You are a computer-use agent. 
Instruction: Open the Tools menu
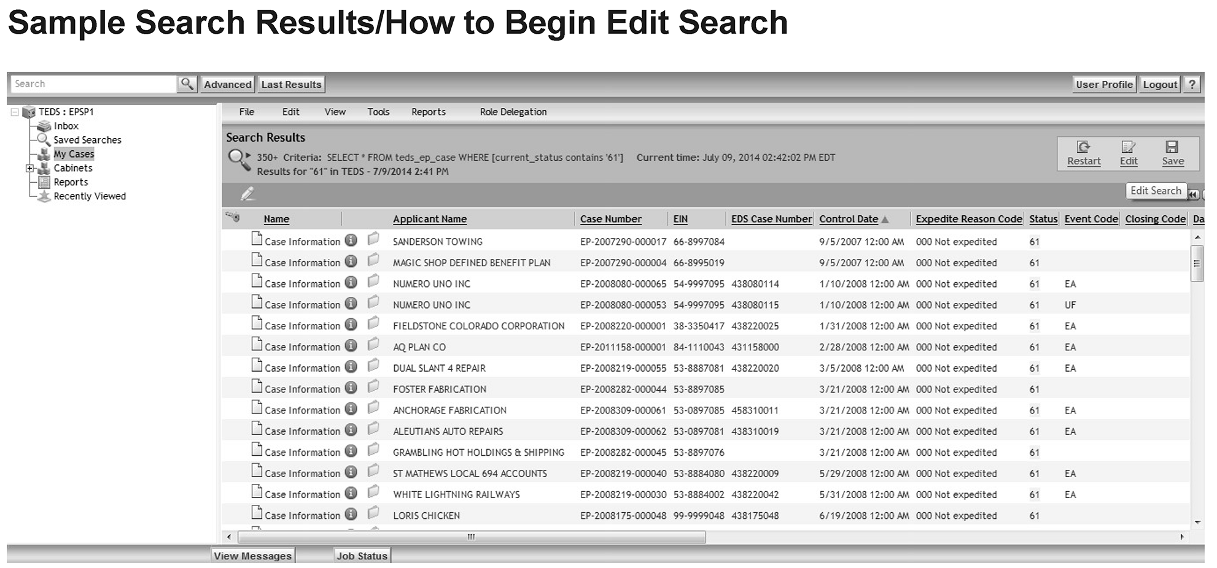click(x=378, y=112)
